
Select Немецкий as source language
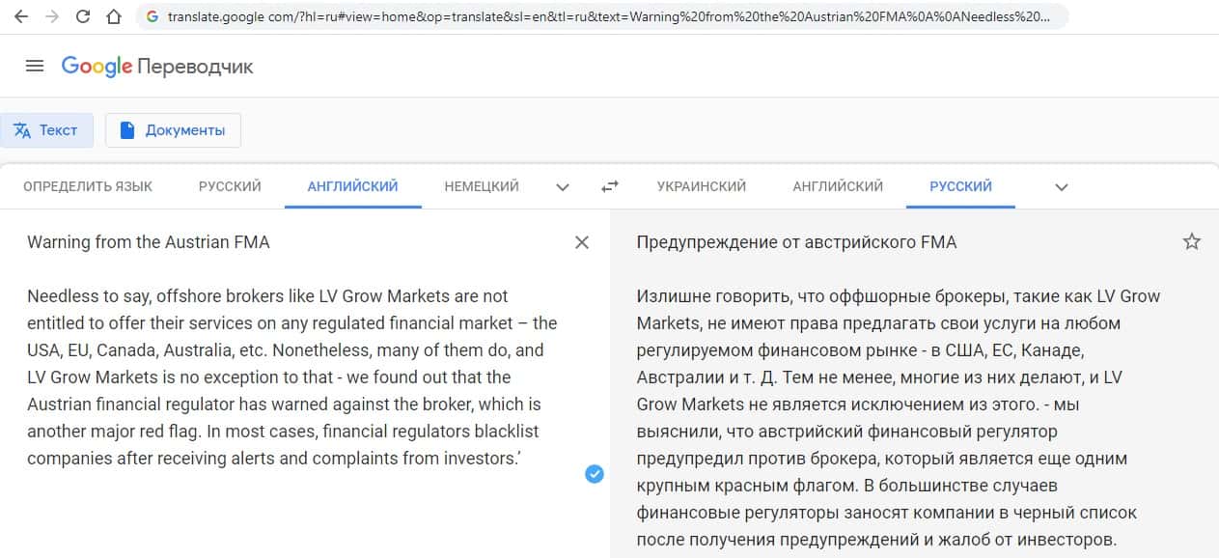(482, 186)
